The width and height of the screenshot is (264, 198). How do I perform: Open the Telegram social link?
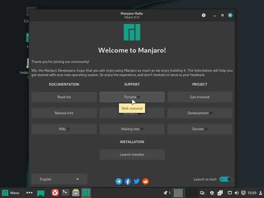(119, 181)
